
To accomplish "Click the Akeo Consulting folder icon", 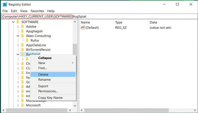I will 23,36.
